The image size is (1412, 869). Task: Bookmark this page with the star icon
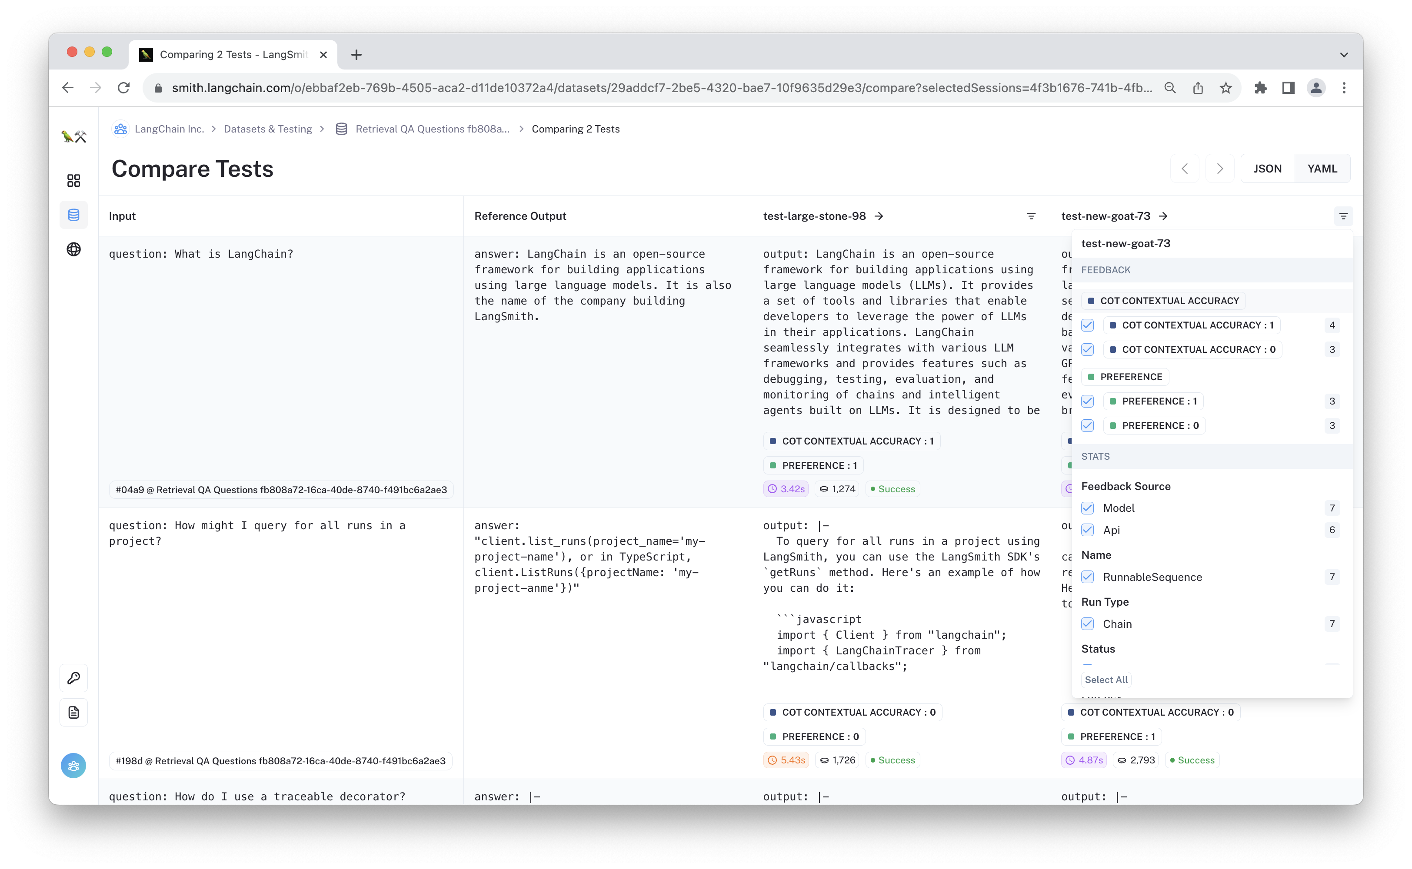coord(1226,88)
